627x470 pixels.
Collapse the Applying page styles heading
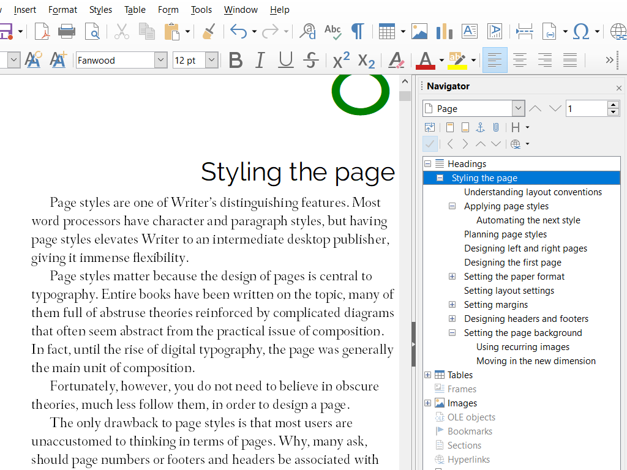click(x=452, y=206)
